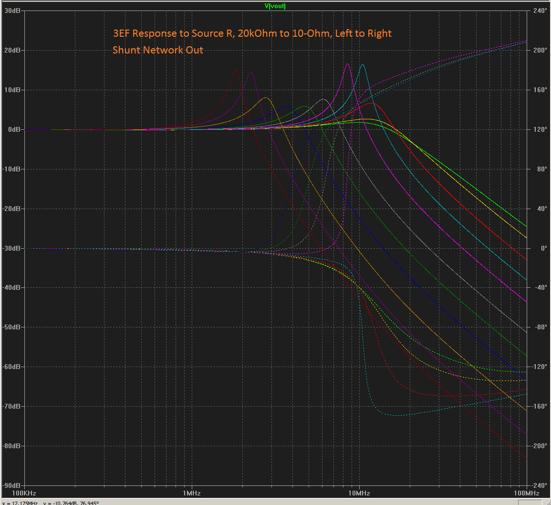Click the -120° phase axis label
Viewport: 551px width, 505px height.
[x=539, y=367]
